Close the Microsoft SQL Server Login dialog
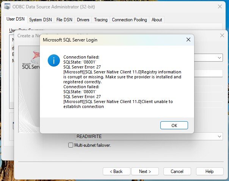Image resolution: width=229 pixels, height=181 pixels. (188, 40)
